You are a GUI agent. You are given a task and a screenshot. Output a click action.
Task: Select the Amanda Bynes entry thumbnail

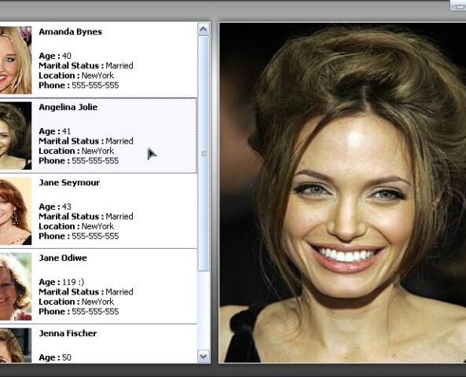(16, 60)
